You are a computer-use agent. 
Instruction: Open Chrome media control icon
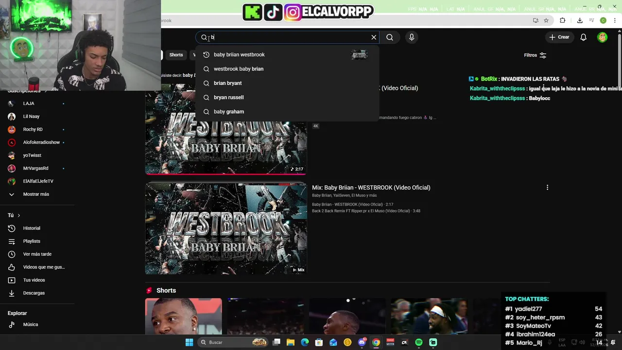(x=591, y=20)
